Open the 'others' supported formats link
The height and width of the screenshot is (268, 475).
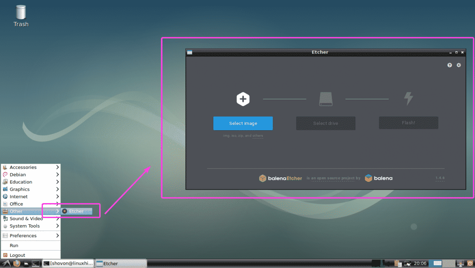click(x=258, y=136)
